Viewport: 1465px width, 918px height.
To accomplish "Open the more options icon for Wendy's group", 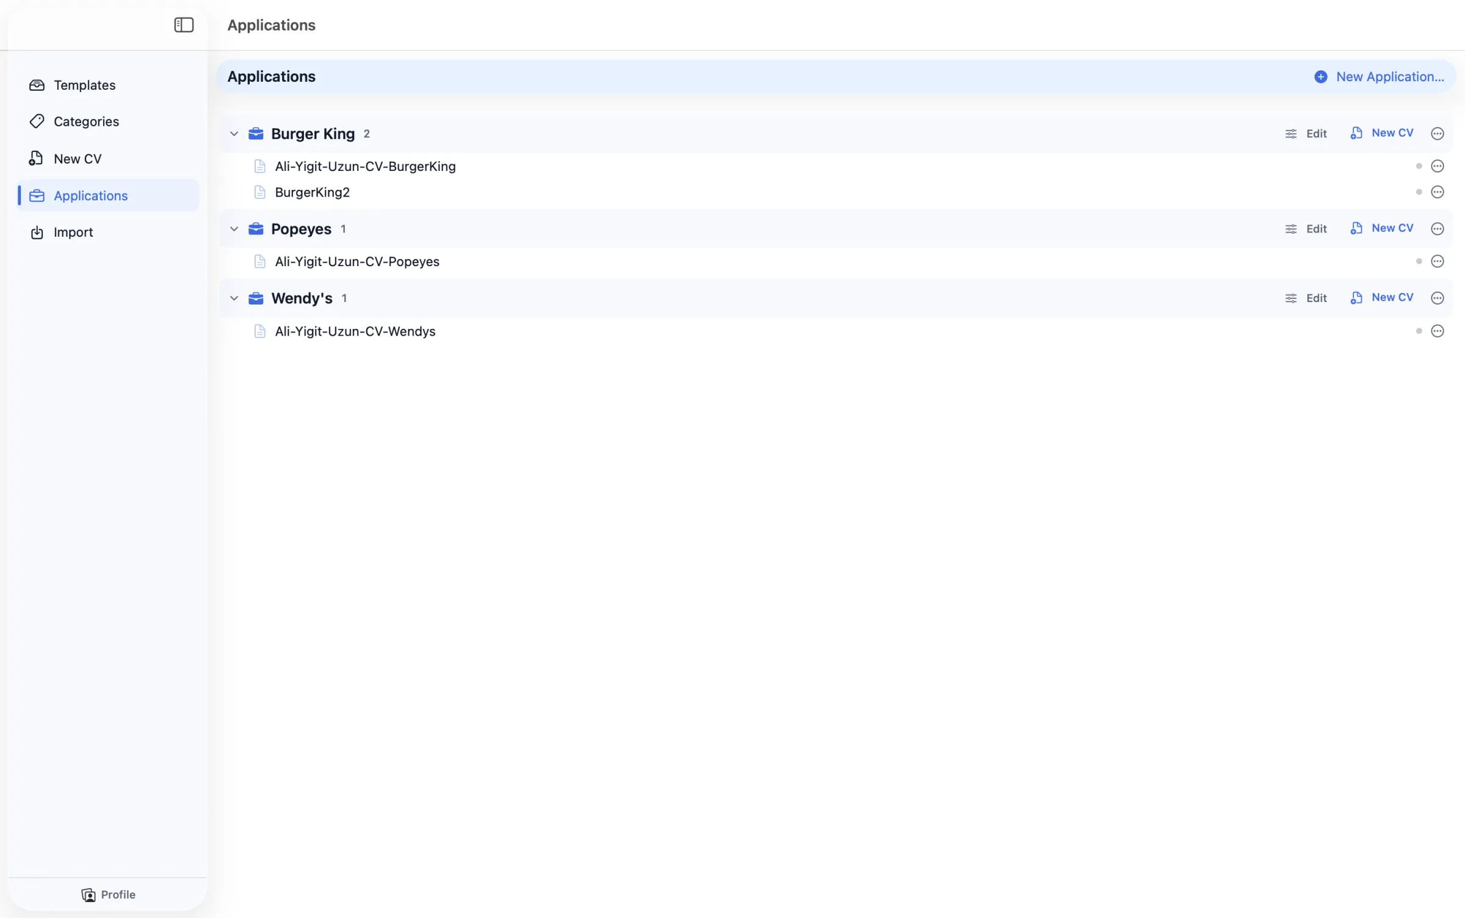I will [1438, 298].
